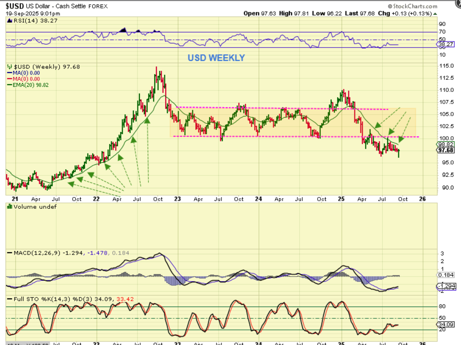The height and width of the screenshot is (345, 461).
Task: Click the RSI area-chart icon beside RSI(14)
Action: tap(9, 21)
